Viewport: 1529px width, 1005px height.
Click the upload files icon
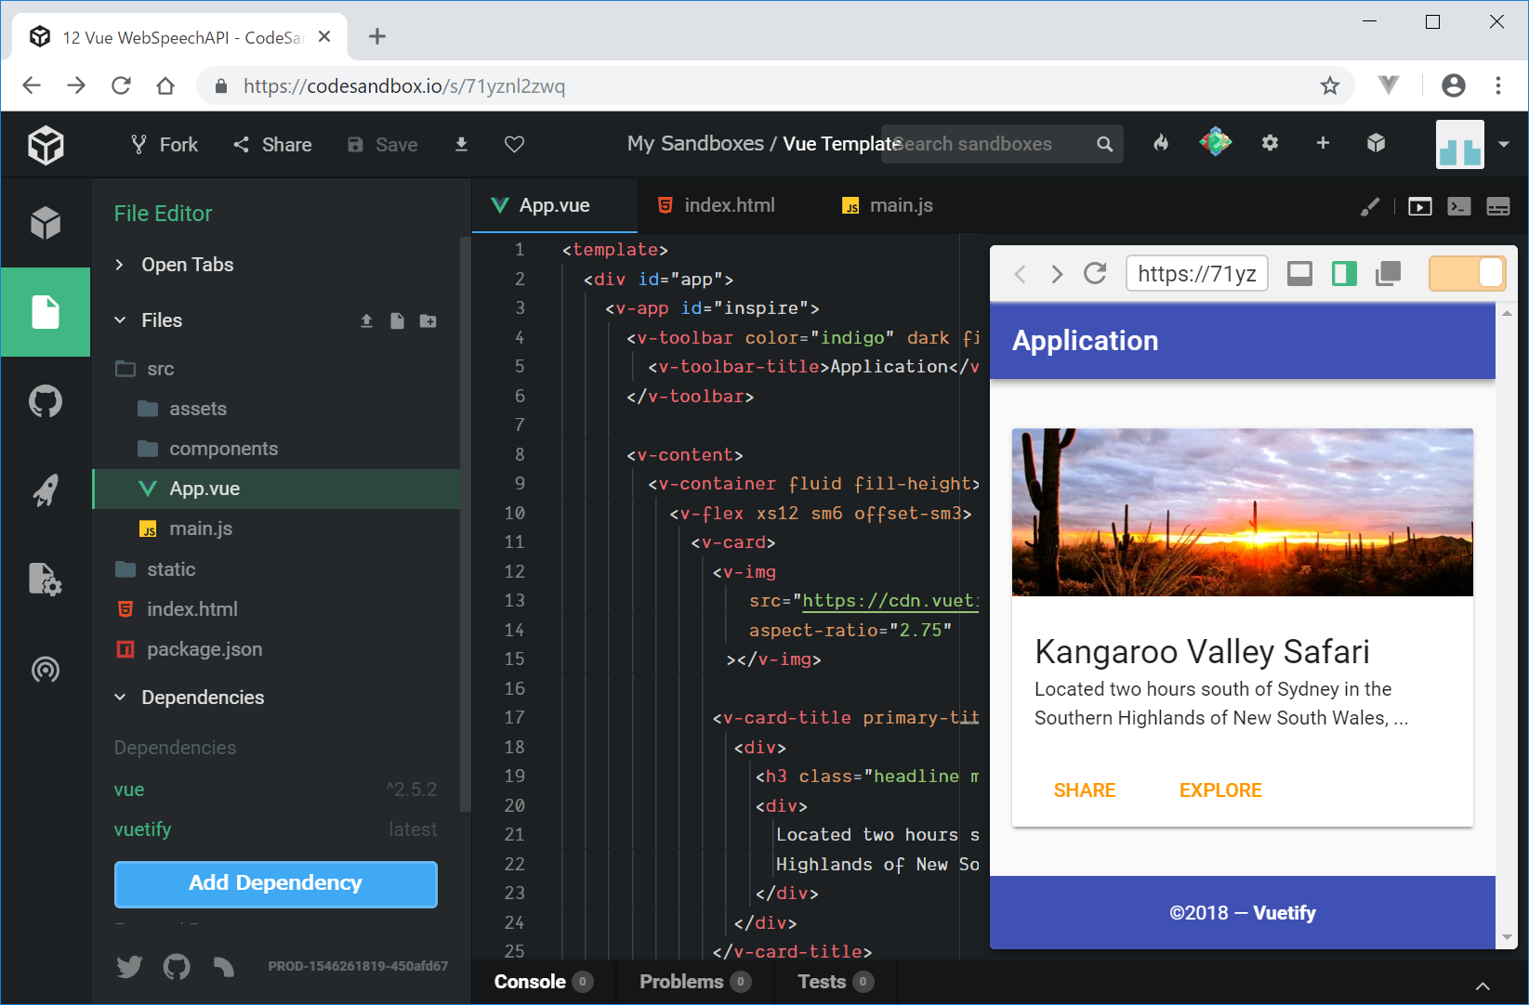366,320
